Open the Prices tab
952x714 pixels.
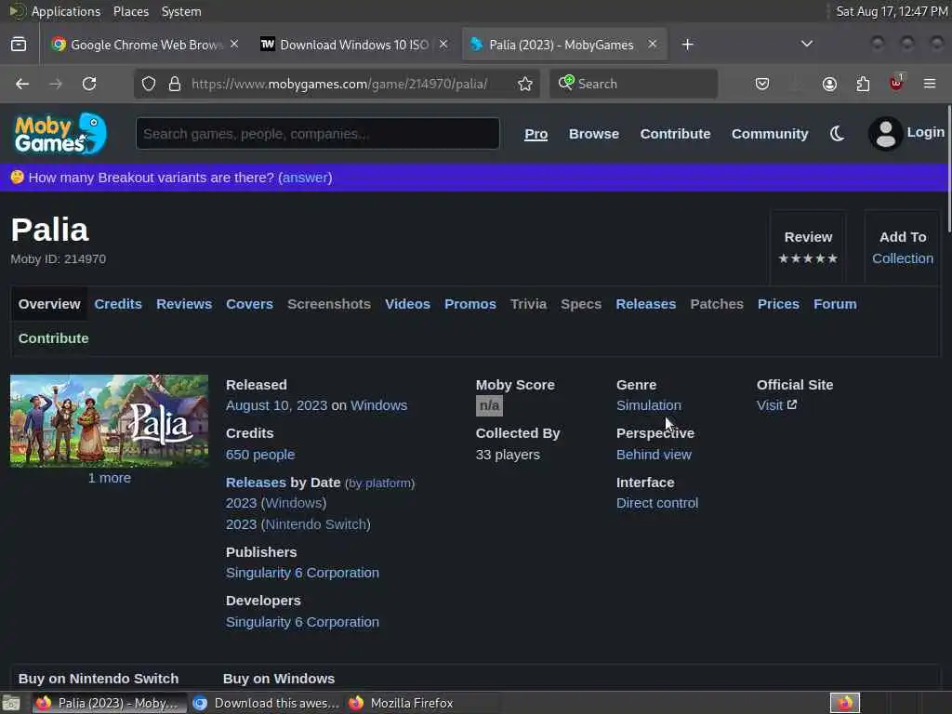pyautogui.click(x=778, y=304)
